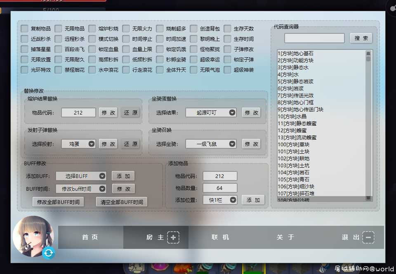Click 添加 in the 添加物品 group
This screenshot has height=274, width=396.
pos(253,200)
